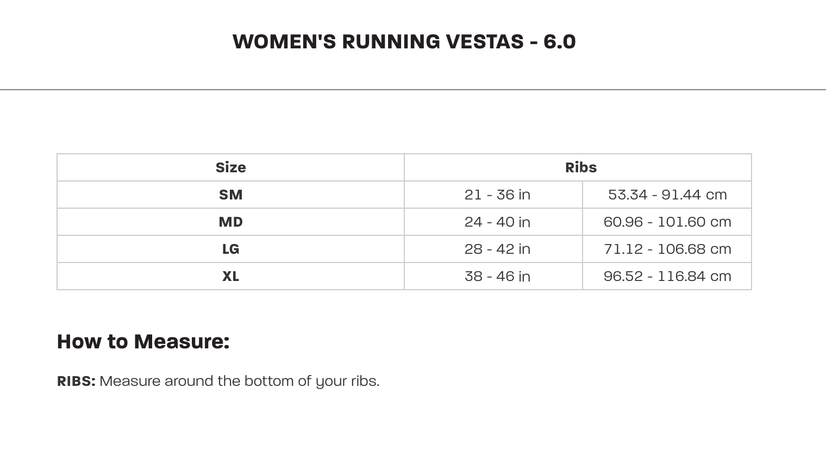Click the LG size row label
Viewport: 826px width, 450px height.
click(x=230, y=249)
